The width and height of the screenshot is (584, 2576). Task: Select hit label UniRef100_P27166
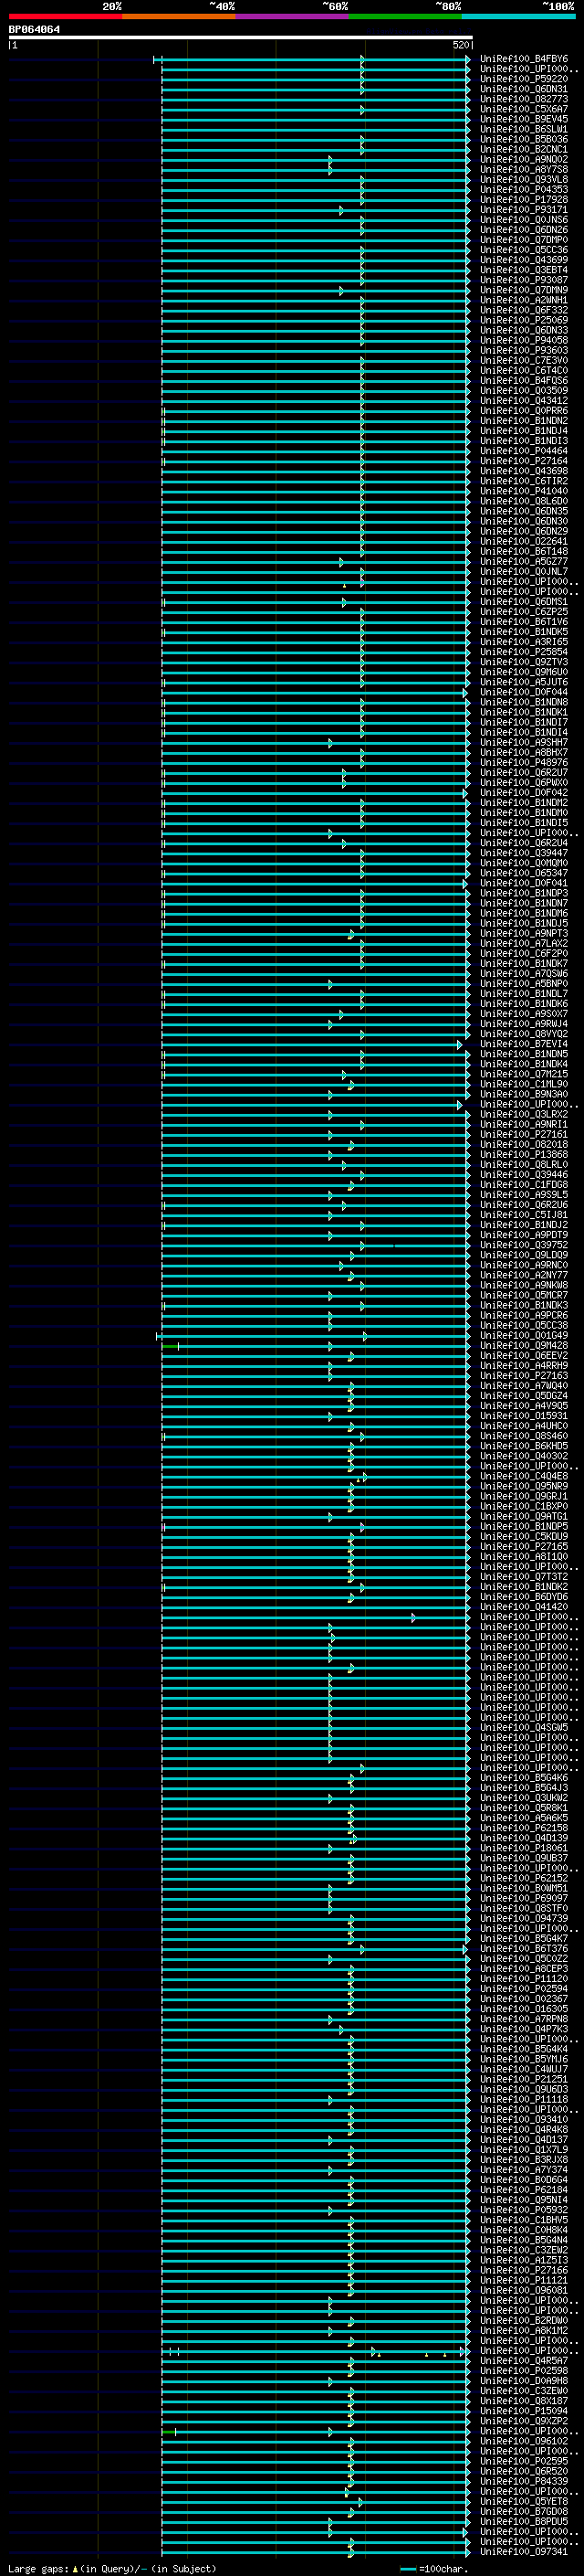(x=524, y=2270)
